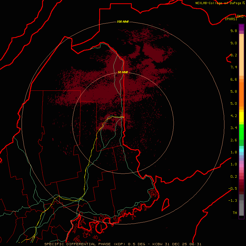This screenshot has width=246, height=246.
Task: Select the 5.0 scale value
Action: point(234,104)
